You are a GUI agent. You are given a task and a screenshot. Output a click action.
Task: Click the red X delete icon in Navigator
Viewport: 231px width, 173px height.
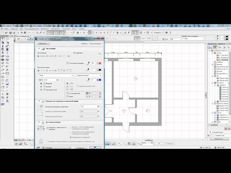tap(229, 129)
